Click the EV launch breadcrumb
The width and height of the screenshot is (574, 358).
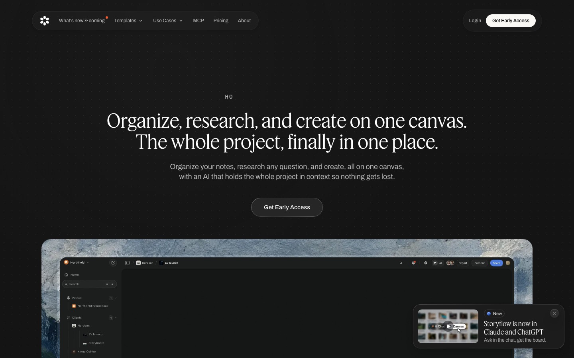point(169,263)
